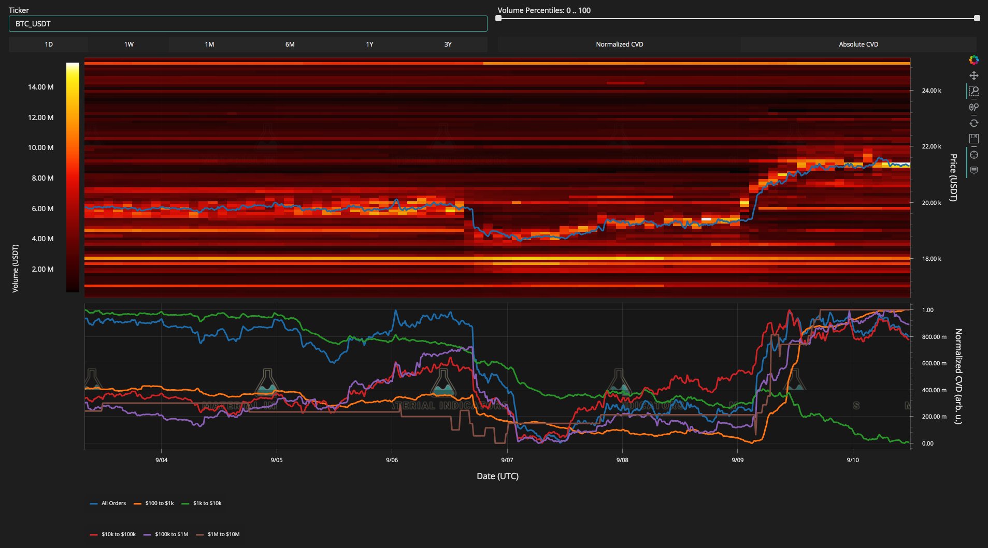Choose the 1W time range
The width and height of the screenshot is (988, 548).
click(129, 45)
